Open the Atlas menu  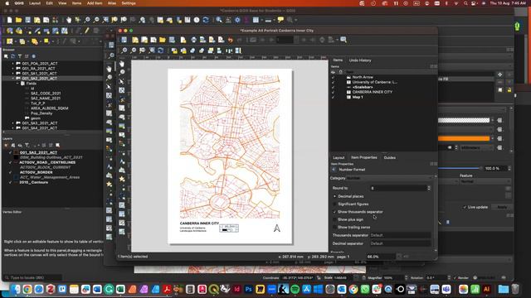tap(112, 3)
